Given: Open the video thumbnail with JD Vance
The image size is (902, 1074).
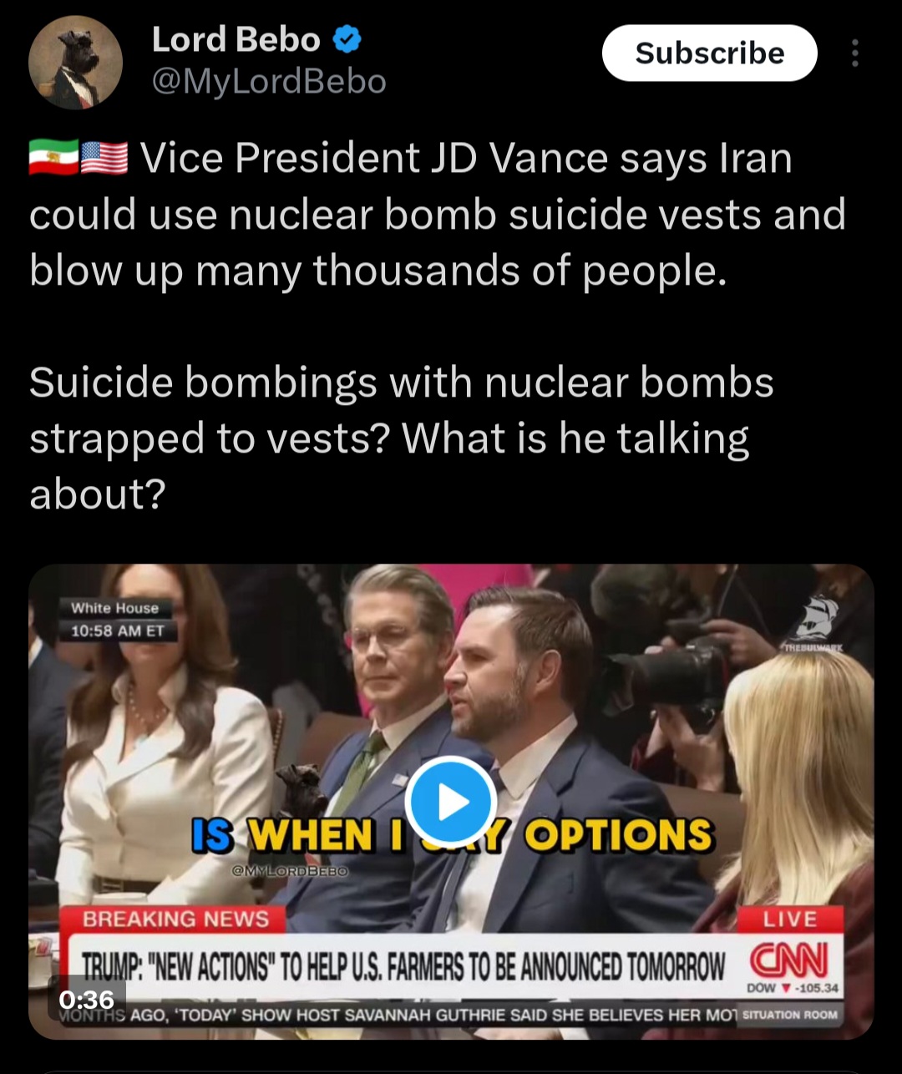Looking at the screenshot, I should point(451,802).
